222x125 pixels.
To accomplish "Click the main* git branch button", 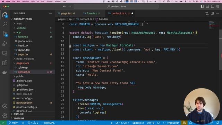I will (14, 123).
